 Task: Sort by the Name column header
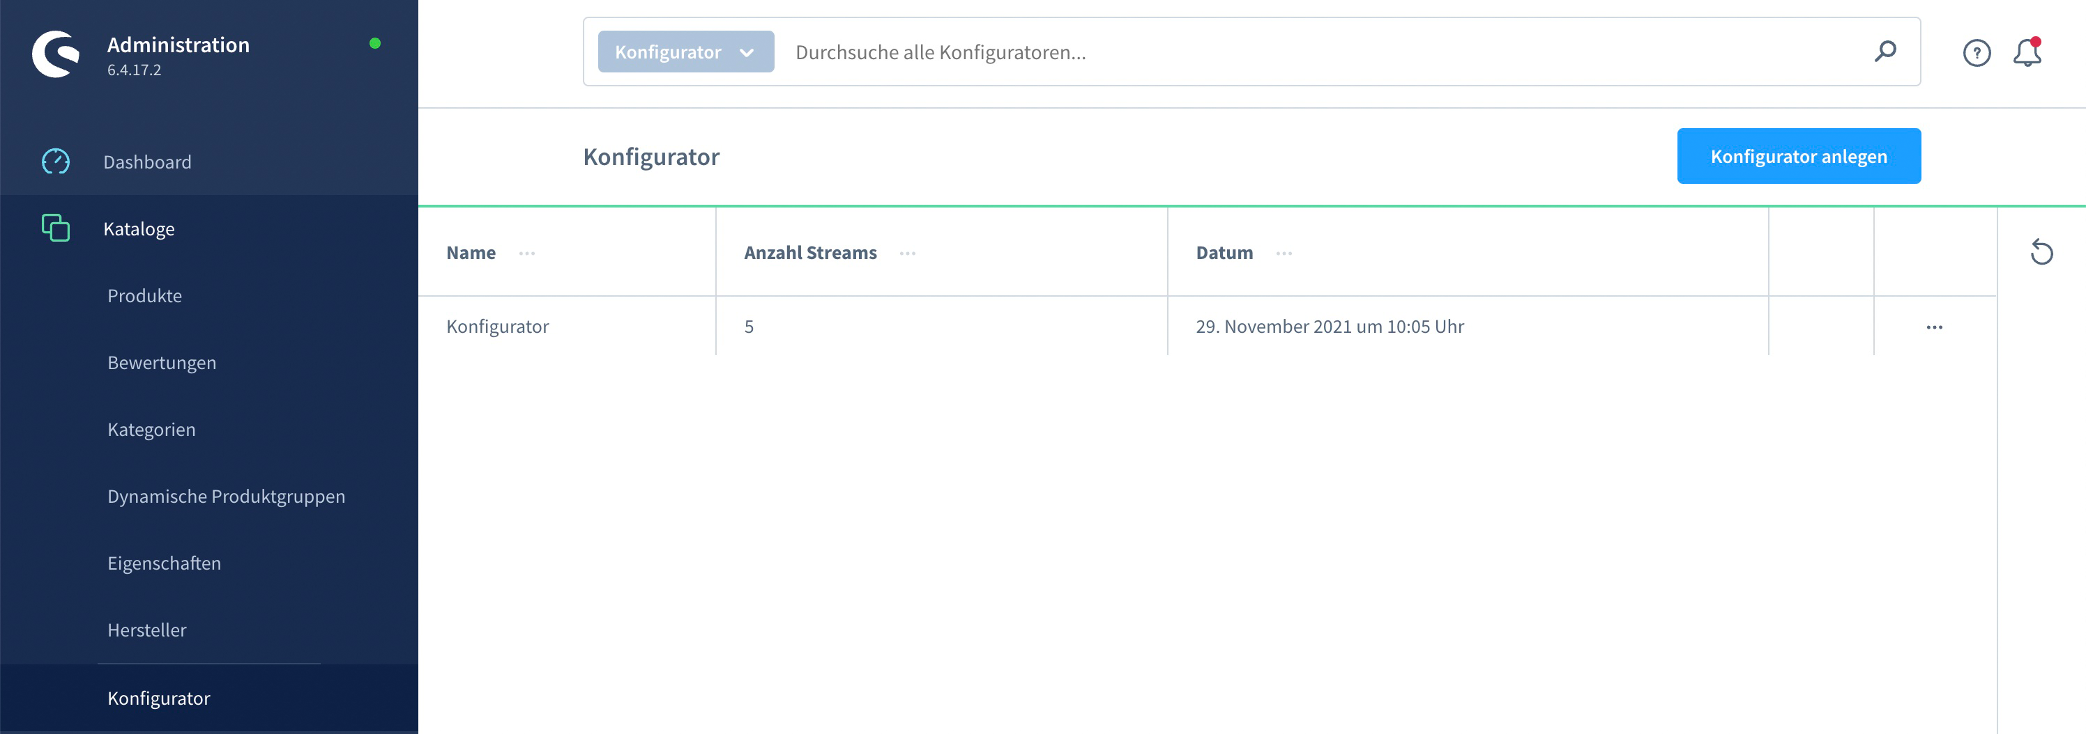(x=471, y=253)
